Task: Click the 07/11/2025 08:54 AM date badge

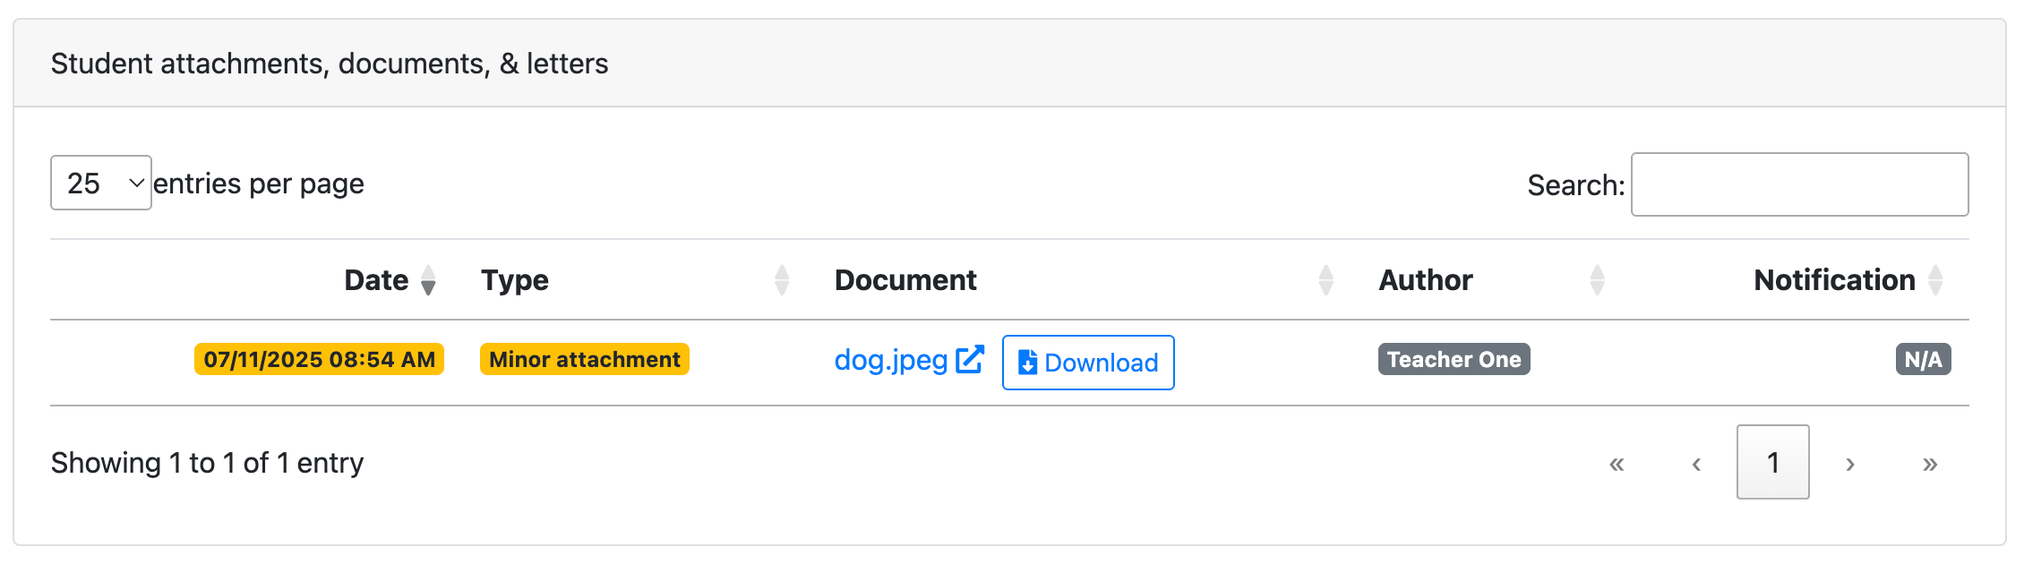Action: coord(319,360)
